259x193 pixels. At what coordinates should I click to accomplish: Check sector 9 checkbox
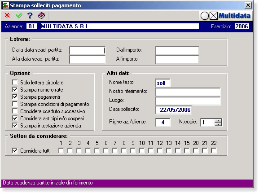[133, 150]
